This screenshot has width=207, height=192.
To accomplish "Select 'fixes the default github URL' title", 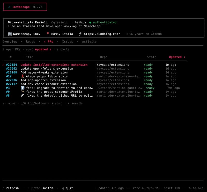I will click(x=60, y=95).
